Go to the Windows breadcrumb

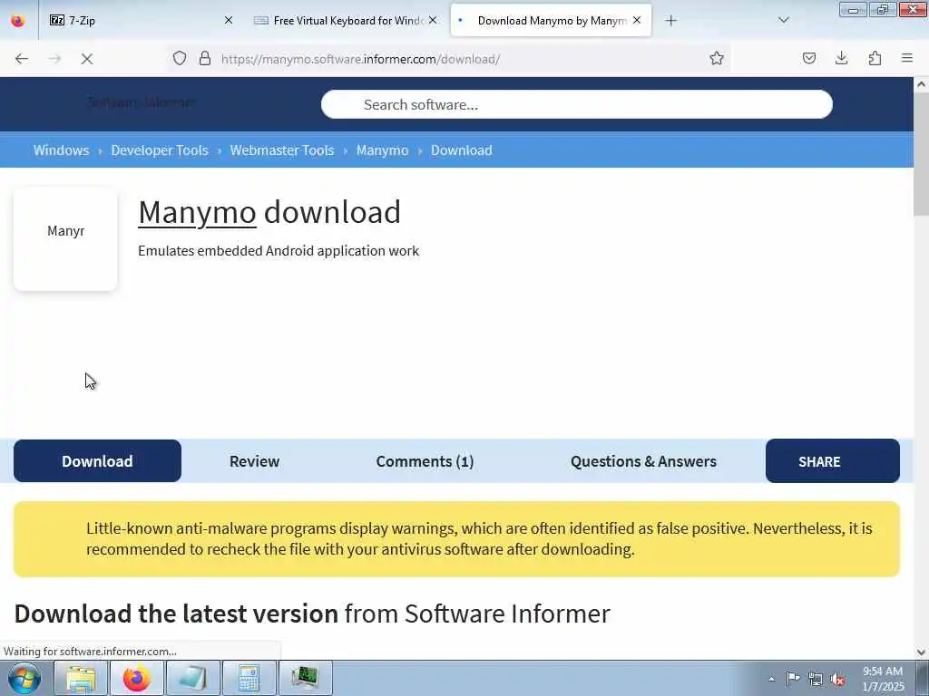click(x=61, y=150)
